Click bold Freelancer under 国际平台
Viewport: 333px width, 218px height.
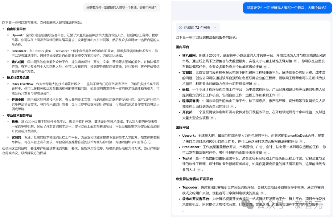coord(191,147)
